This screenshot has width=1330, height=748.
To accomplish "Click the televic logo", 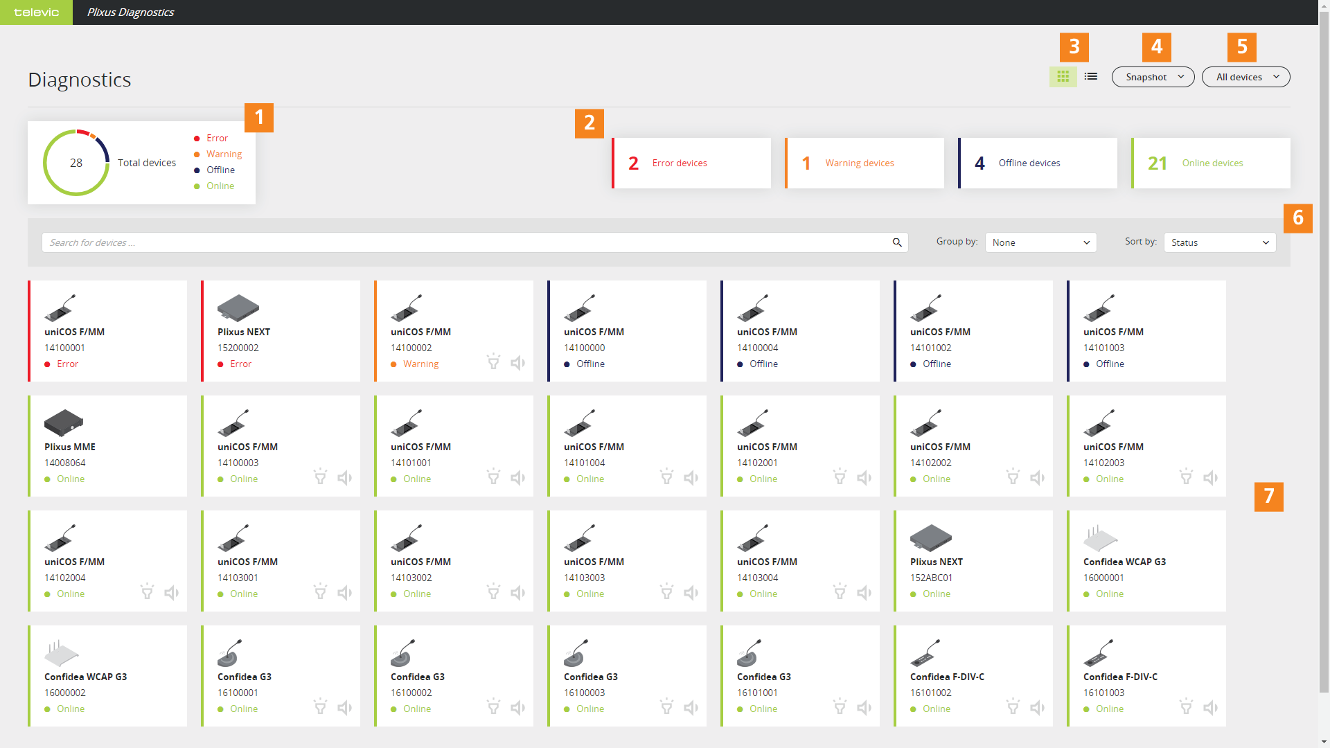I will tap(36, 12).
